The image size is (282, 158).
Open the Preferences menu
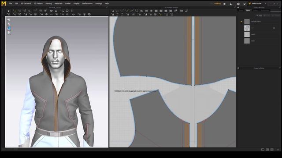(87, 4)
